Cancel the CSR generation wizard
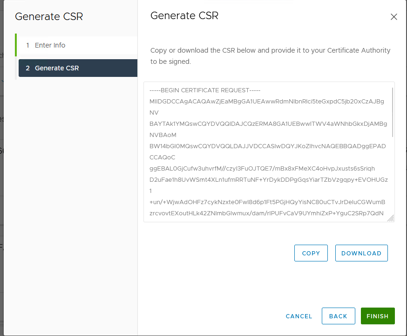The image size is (407, 336). tap(298, 316)
